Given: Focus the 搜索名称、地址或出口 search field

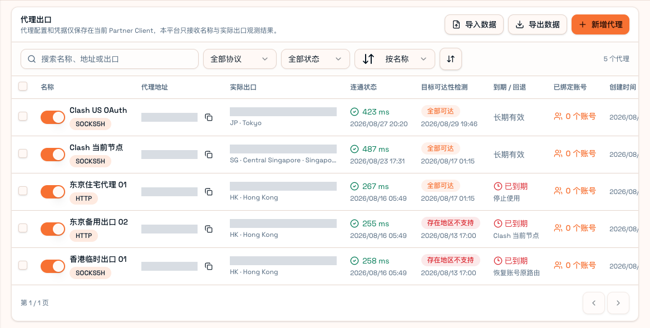Looking at the screenshot, I should 110,59.
